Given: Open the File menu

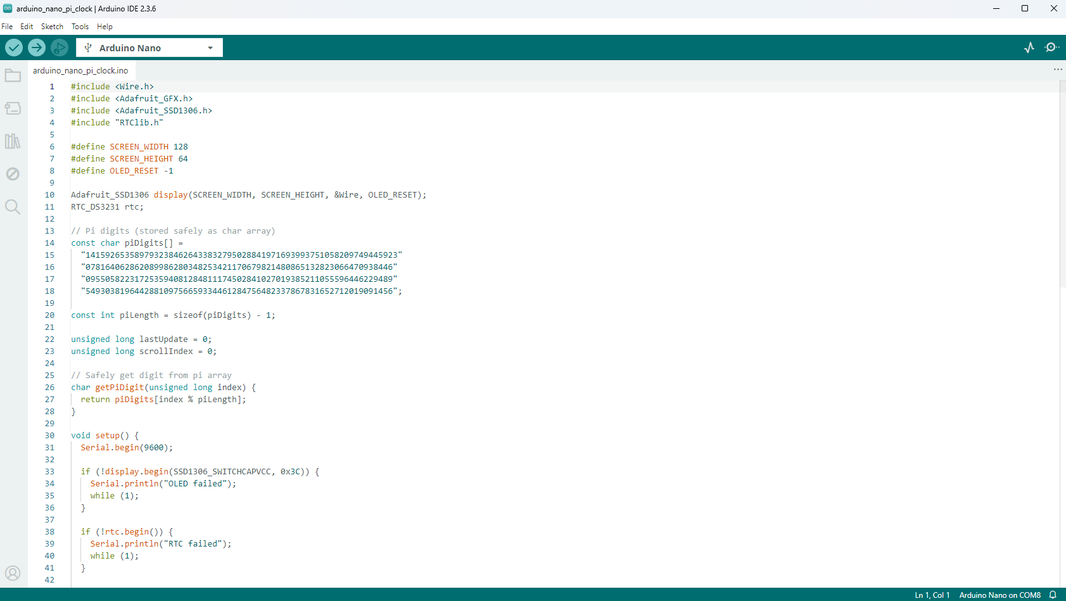Looking at the screenshot, I should (7, 27).
